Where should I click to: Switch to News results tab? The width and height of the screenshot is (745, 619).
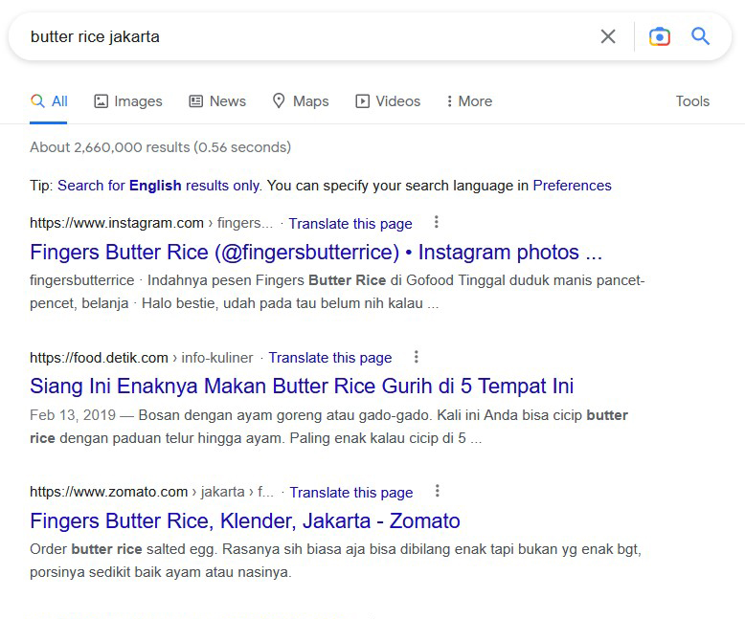[217, 101]
